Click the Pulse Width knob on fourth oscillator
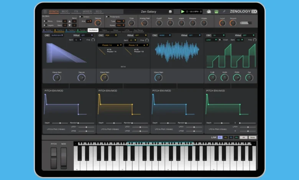This screenshot has height=180, width=299. click(x=225, y=77)
